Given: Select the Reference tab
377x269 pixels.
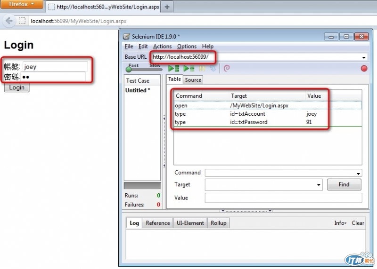Looking at the screenshot, I should [158, 223].
